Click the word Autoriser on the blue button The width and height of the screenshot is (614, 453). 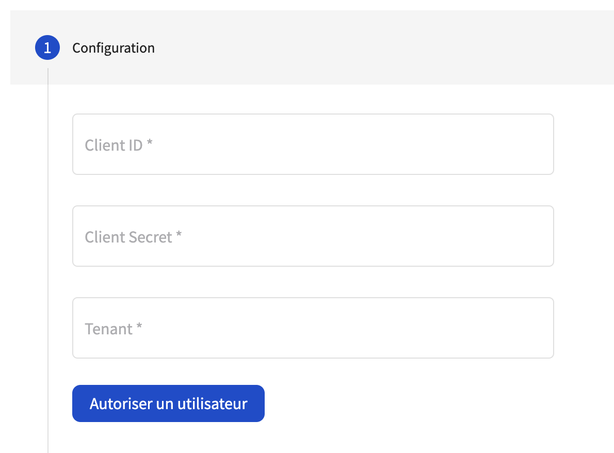121,403
